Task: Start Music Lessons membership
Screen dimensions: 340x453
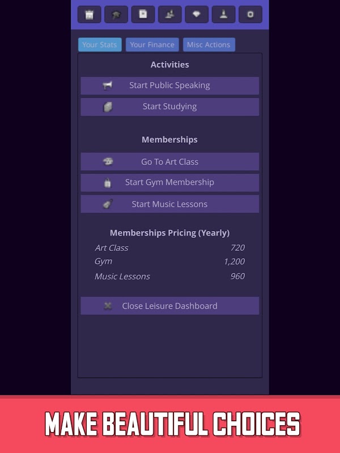Action: (x=169, y=204)
